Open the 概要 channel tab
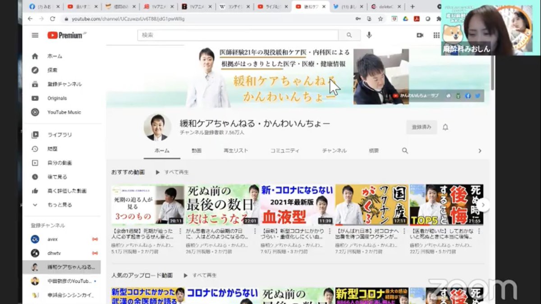Image resolution: width=541 pixels, height=304 pixels. 374,151
